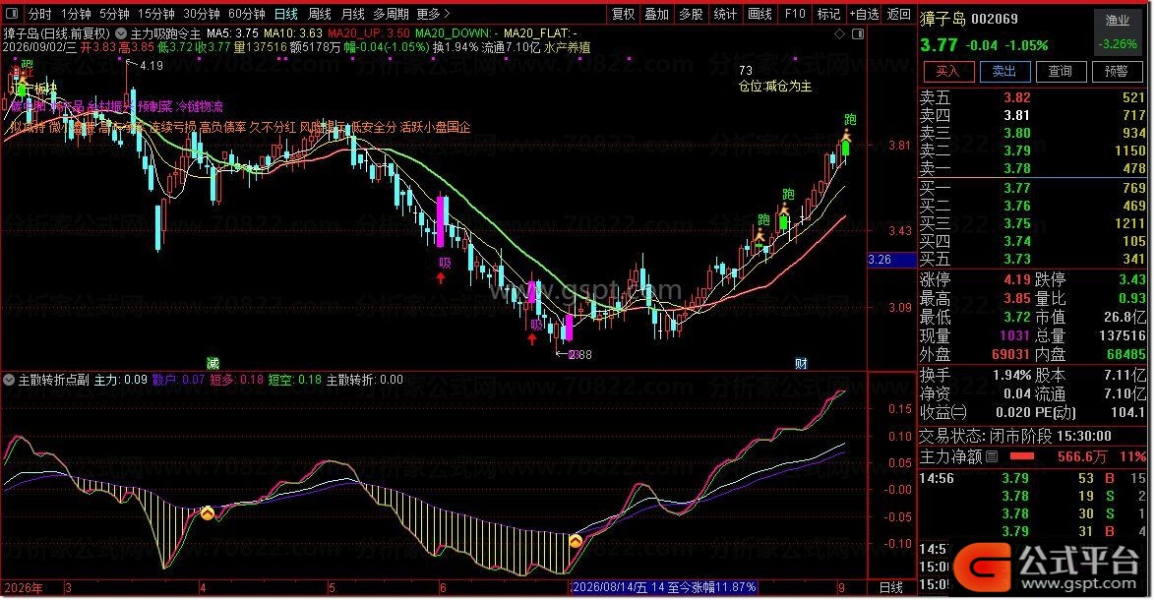
Task: Toggle the right panel layout icon
Action: point(858,33)
